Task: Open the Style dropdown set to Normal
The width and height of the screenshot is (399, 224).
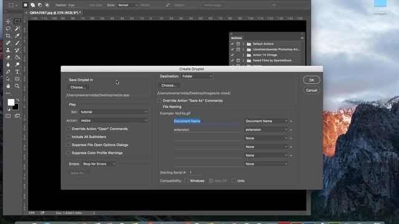Action: click(127, 5)
